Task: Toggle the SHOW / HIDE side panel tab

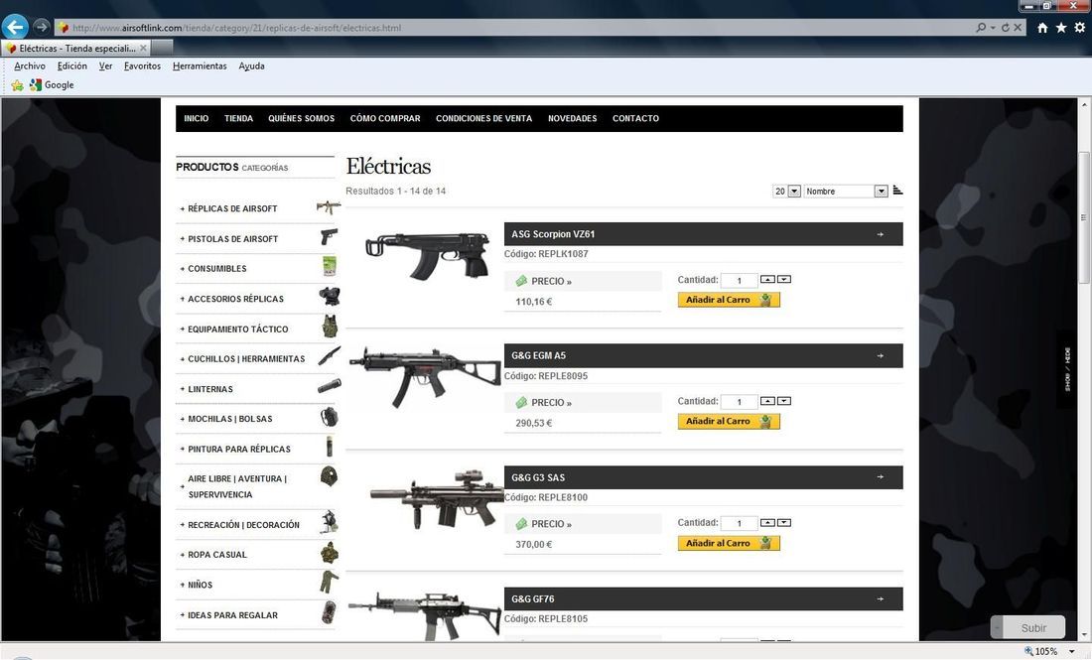Action: point(1067,368)
